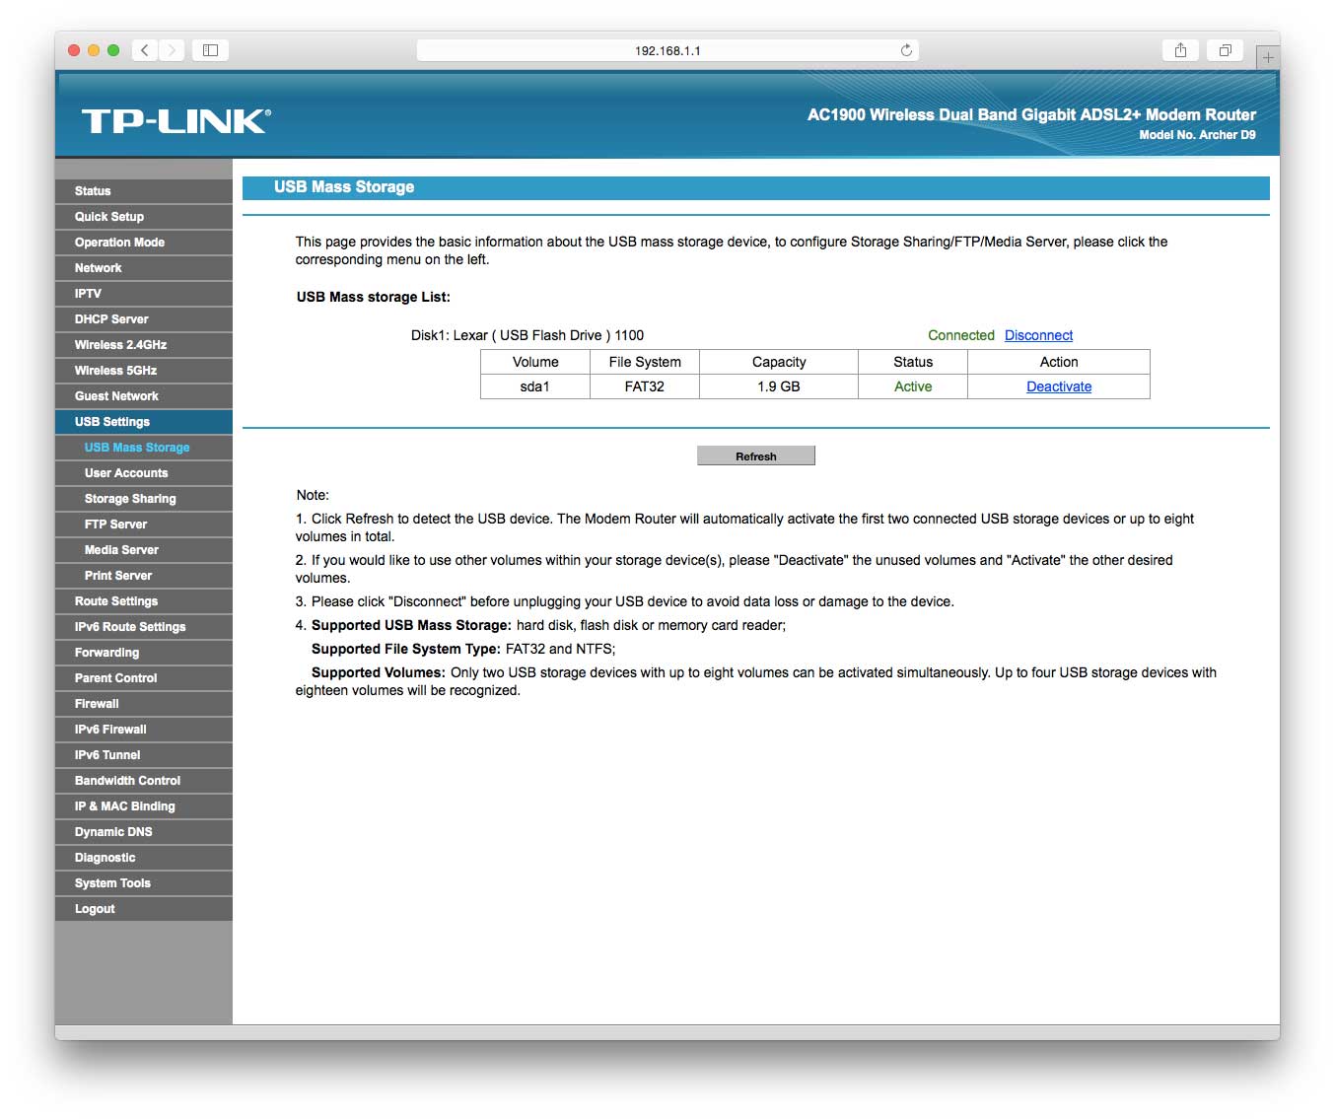Screen dimensions: 1335x1119
Task: Open a new tab with plus button
Action: coord(1268,57)
